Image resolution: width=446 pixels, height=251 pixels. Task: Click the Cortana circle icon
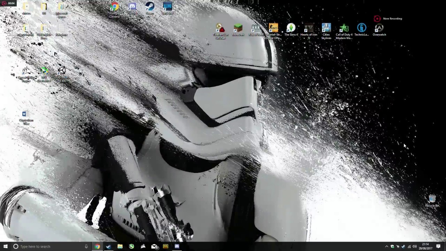point(15,246)
